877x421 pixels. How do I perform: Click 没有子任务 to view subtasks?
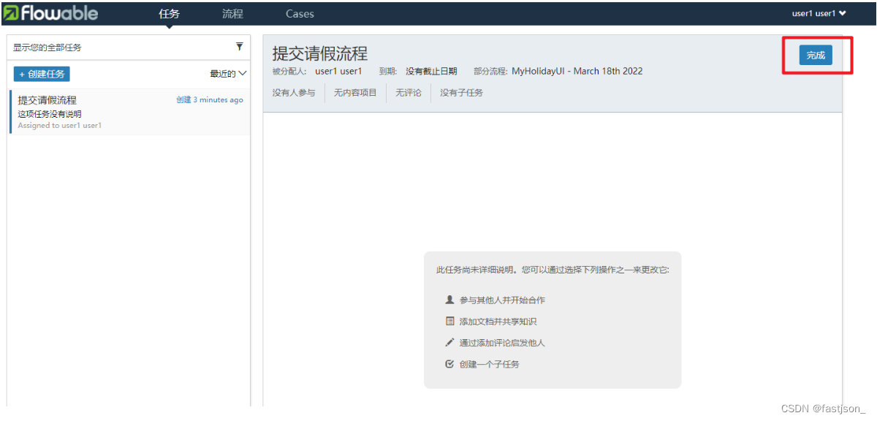tap(460, 93)
